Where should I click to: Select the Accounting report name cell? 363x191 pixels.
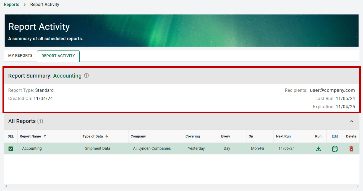32,149
